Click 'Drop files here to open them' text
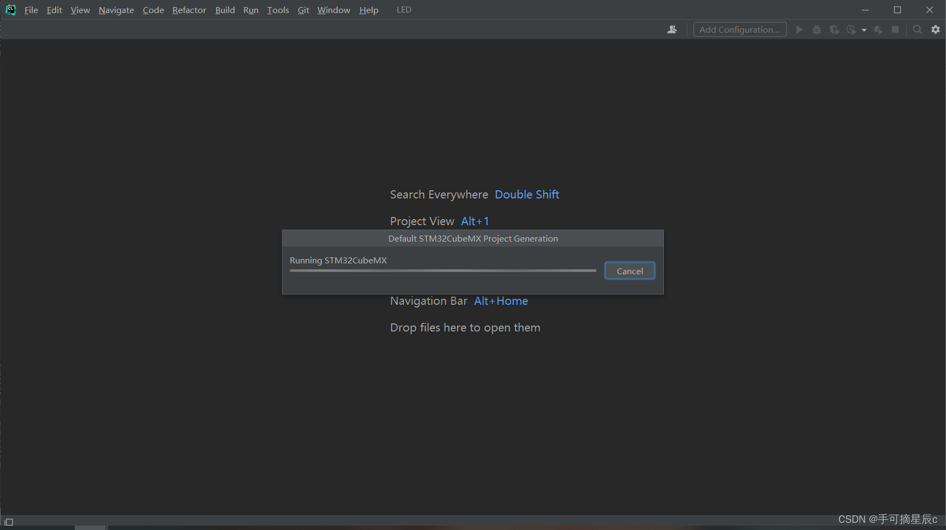 coord(465,328)
